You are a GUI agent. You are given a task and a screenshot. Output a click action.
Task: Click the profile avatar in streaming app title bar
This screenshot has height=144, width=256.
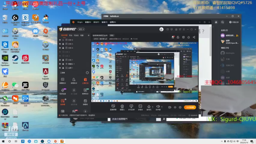(x=161, y=29)
